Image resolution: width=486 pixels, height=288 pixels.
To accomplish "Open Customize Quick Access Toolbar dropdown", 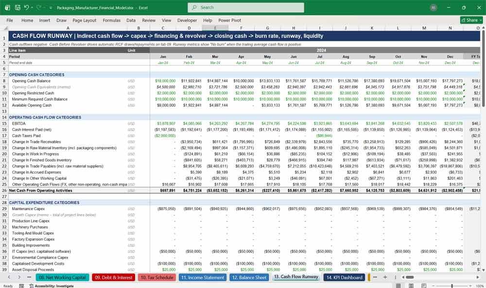I will (51, 8).
